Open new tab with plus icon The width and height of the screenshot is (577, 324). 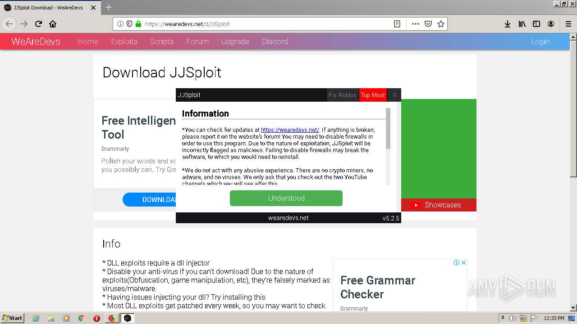pyautogui.click(x=109, y=7)
